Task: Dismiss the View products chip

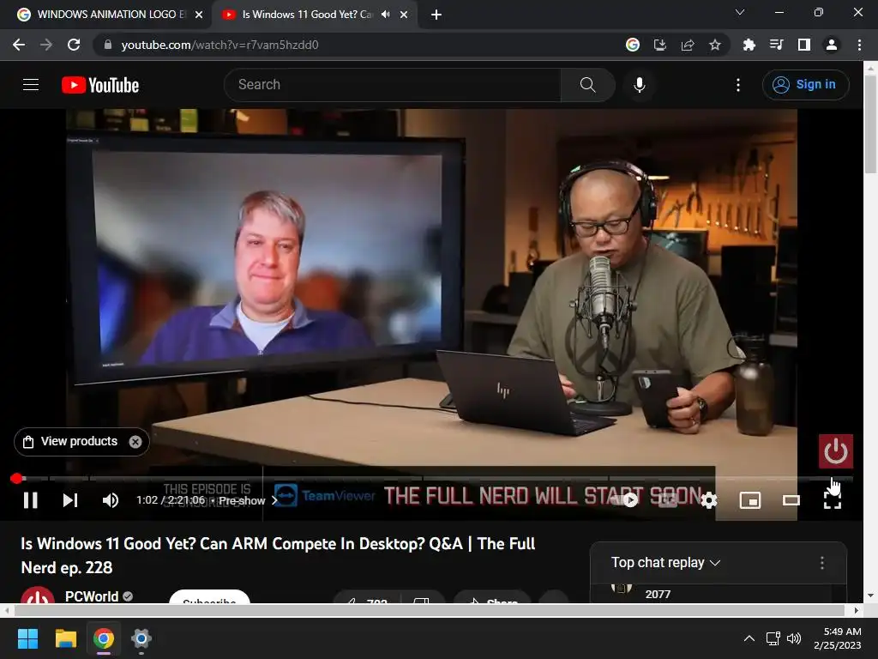Action: (x=135, y=442)
